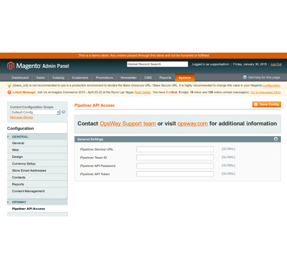Select Store Email Addresses in the sidebar

click(x=37, y=170)
